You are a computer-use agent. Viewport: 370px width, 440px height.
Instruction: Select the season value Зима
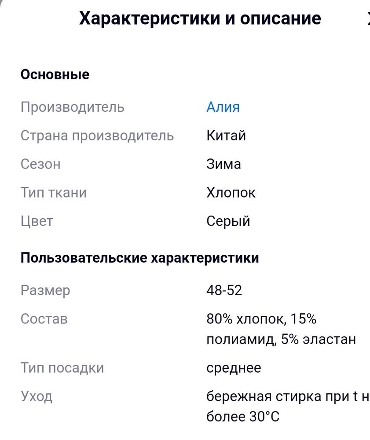coord(223,164)
